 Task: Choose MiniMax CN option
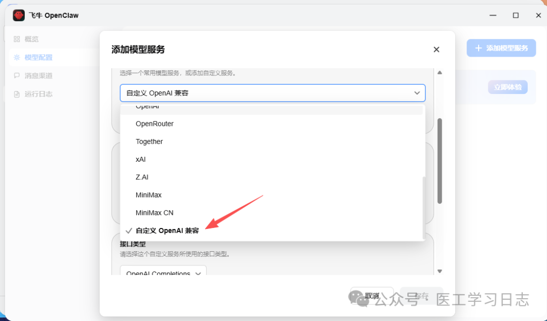pyautogui.click(x=272, y=212)
